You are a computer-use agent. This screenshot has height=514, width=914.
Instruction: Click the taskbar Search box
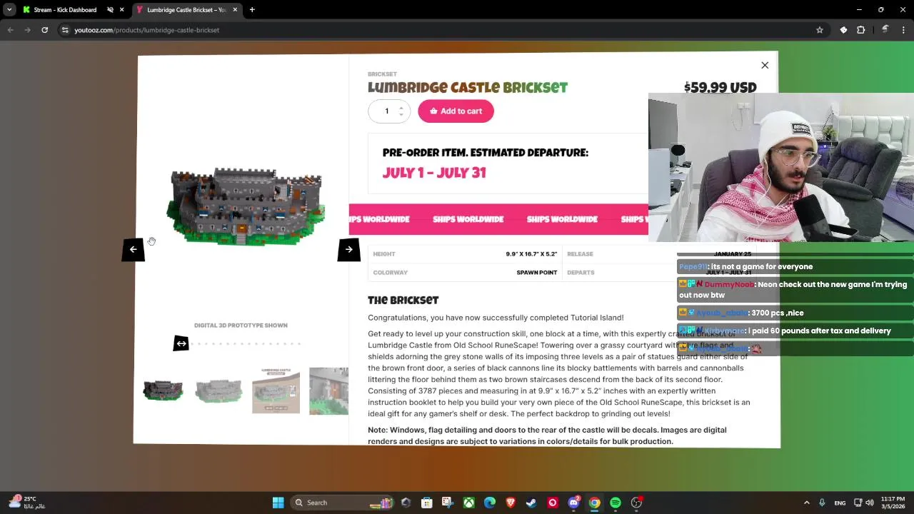coord(343,503)
